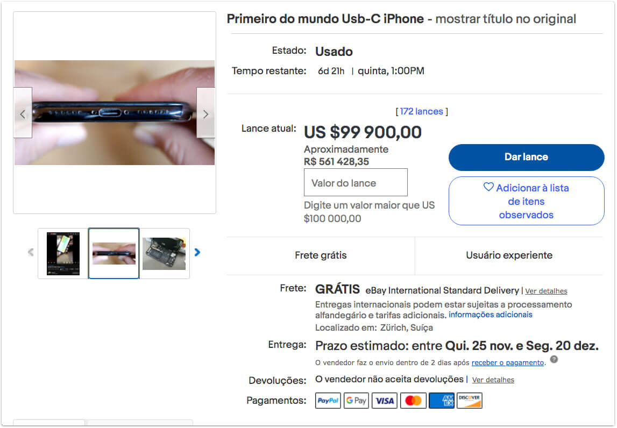
Task: Open informações adicionais customs link
Action: [490, 315]
